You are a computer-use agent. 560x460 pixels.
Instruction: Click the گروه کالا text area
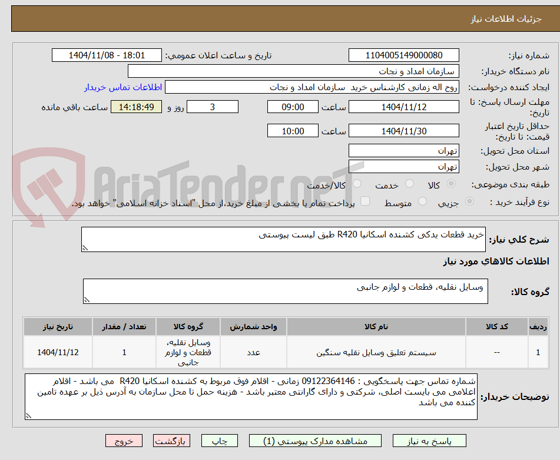(286, 292)
